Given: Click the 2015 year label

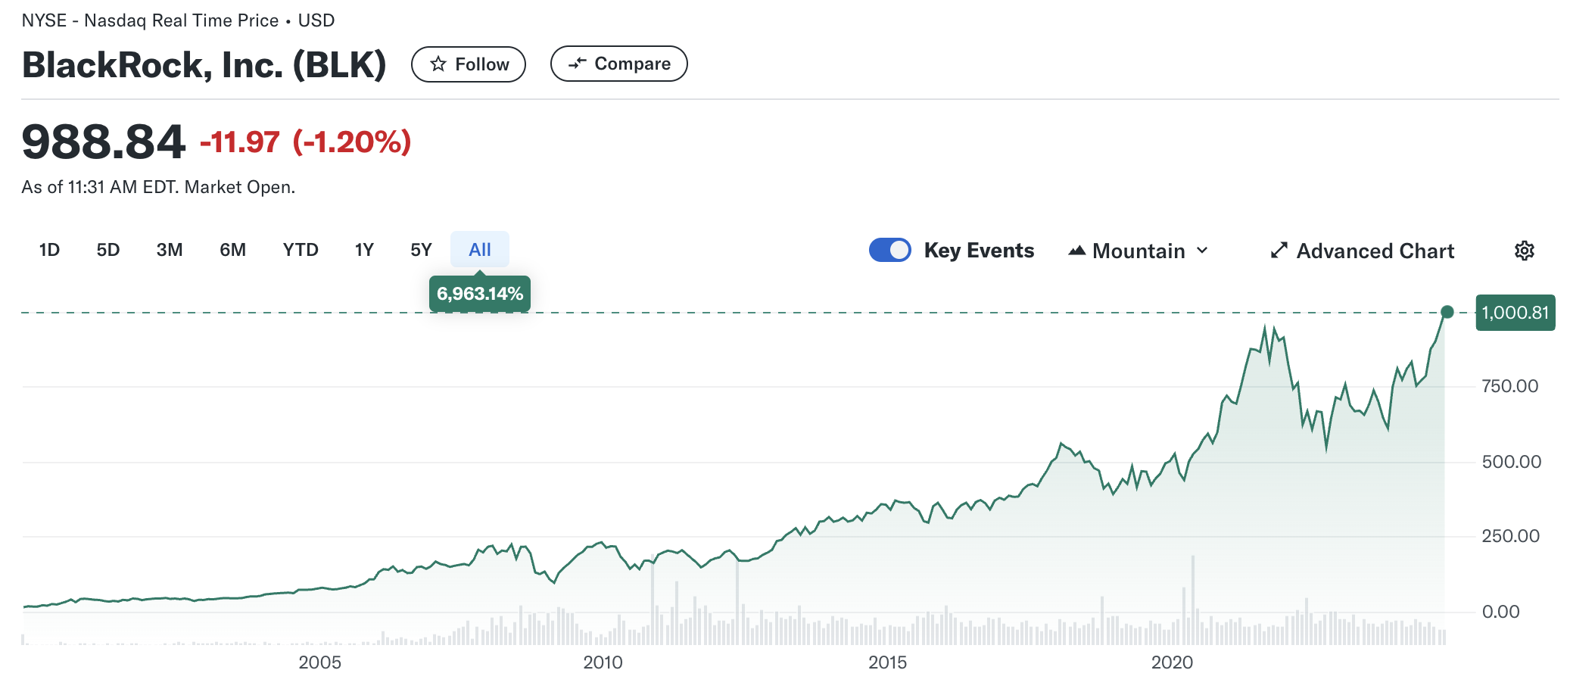Looking at the screenshot, I should [x=887, y=662].
